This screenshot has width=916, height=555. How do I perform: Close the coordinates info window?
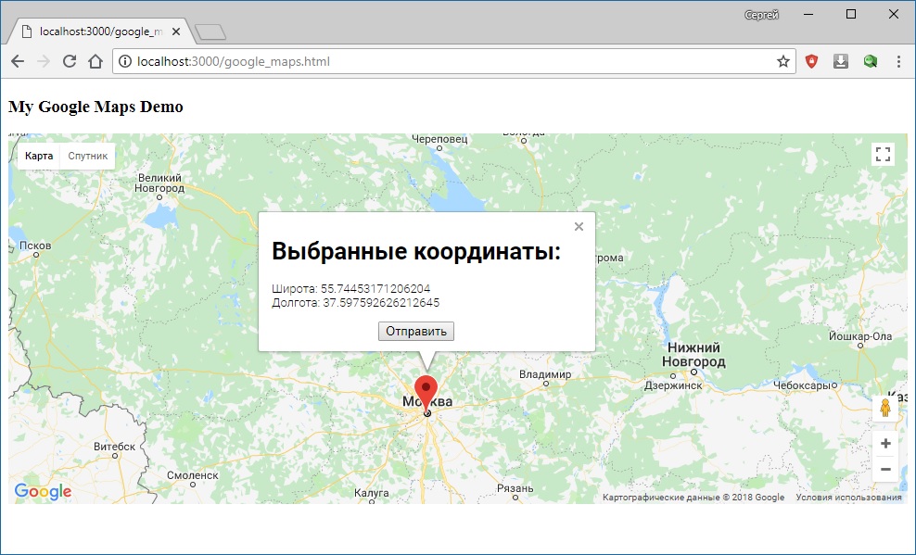click(579, 226)
